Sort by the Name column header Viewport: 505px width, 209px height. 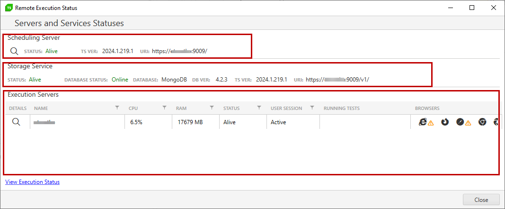pos(41,109)
